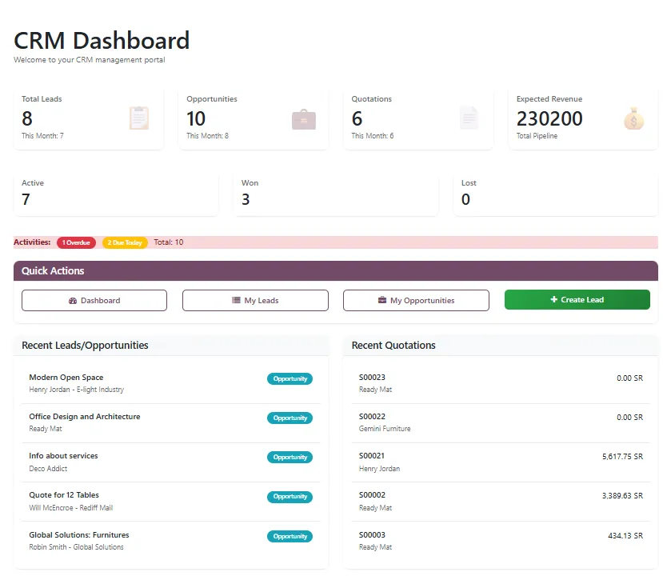663x576 pixels.
Task: Click the Total Leads clipboard icon
Action: click(138, 117)
